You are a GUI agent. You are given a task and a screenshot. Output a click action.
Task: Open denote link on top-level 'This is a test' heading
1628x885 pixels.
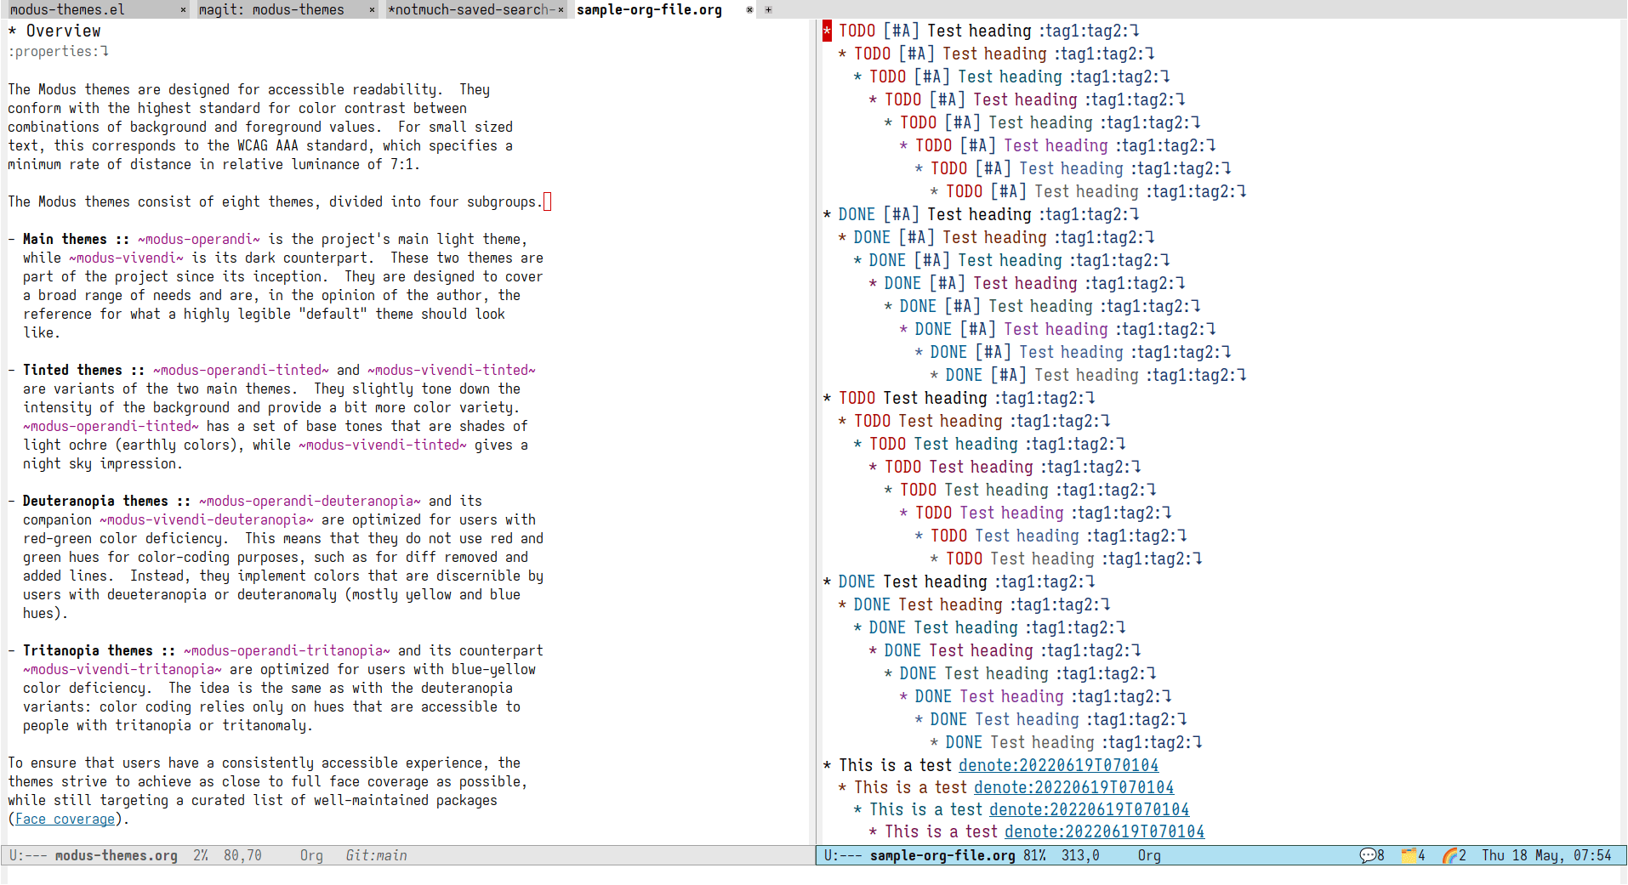1058,765
